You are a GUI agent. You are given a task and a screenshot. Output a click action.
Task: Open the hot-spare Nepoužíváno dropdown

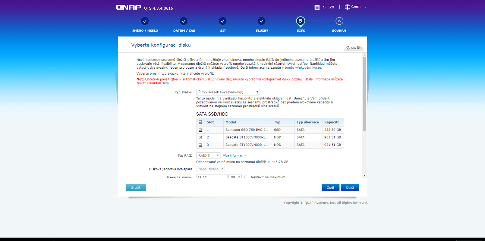210,169
